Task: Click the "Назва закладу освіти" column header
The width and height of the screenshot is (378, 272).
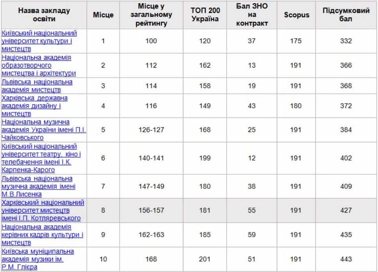Action: click(x=44, y=15)
